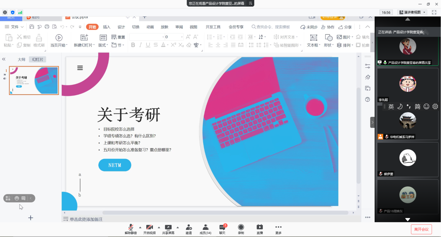Screen dimensions: 441x237
Task: Select the 幻灯片 tab in panel
Action: point(37,60)
